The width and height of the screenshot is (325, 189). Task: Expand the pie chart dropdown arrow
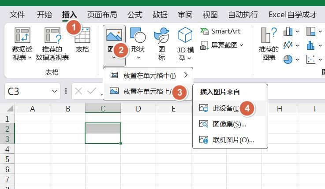pyautogui.click(x=297, y=59)
